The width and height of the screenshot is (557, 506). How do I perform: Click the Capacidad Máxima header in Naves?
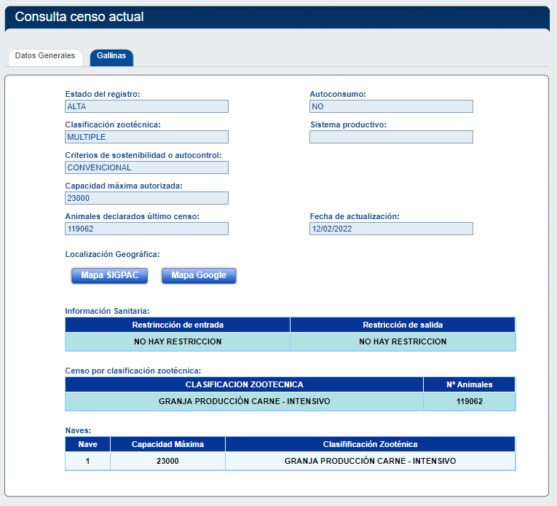tap(167, 444)
